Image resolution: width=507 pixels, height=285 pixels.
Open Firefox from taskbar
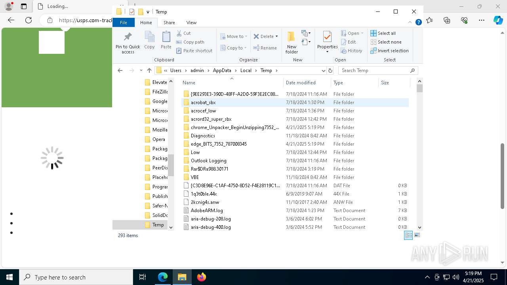point(202,277)
